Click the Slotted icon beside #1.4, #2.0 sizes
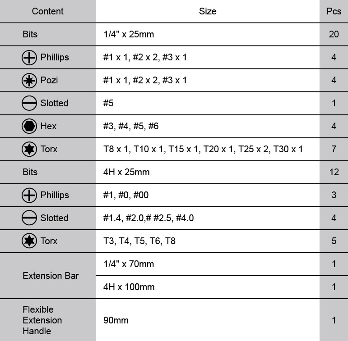 tap(29, 218)
